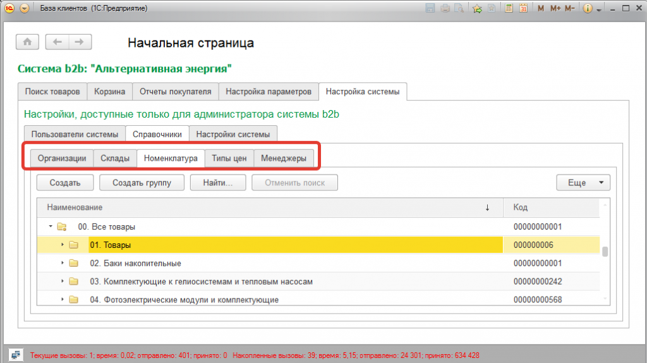Open the 1C application logo menu
Viewport: 647px width, 363px height.
click(x=9, y=8)
